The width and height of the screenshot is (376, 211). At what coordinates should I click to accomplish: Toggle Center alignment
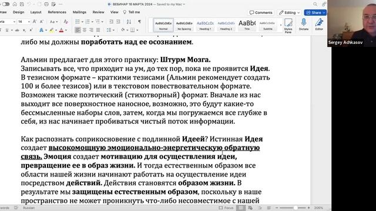point(85,30)
